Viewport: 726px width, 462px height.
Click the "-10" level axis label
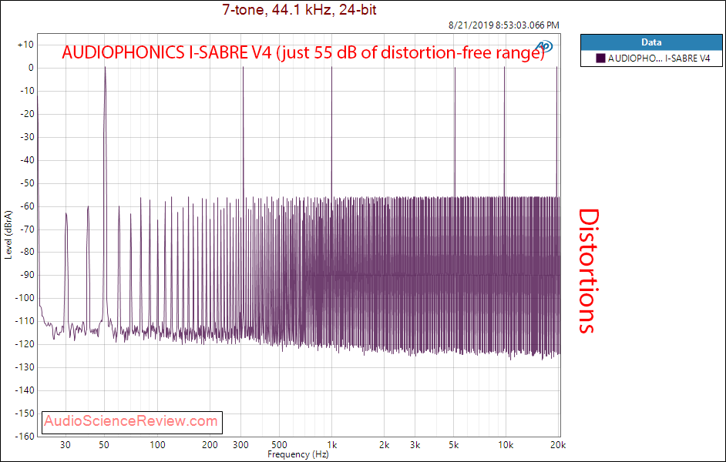click(25, 91)
